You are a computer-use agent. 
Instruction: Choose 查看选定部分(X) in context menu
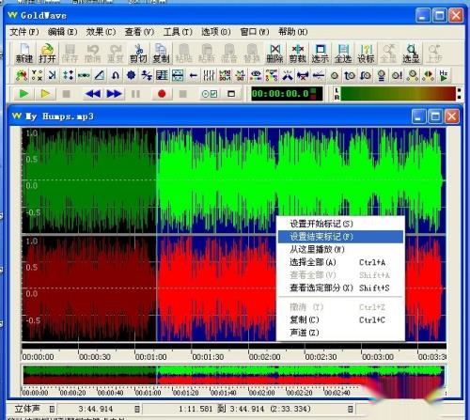[x=340, y=288]
